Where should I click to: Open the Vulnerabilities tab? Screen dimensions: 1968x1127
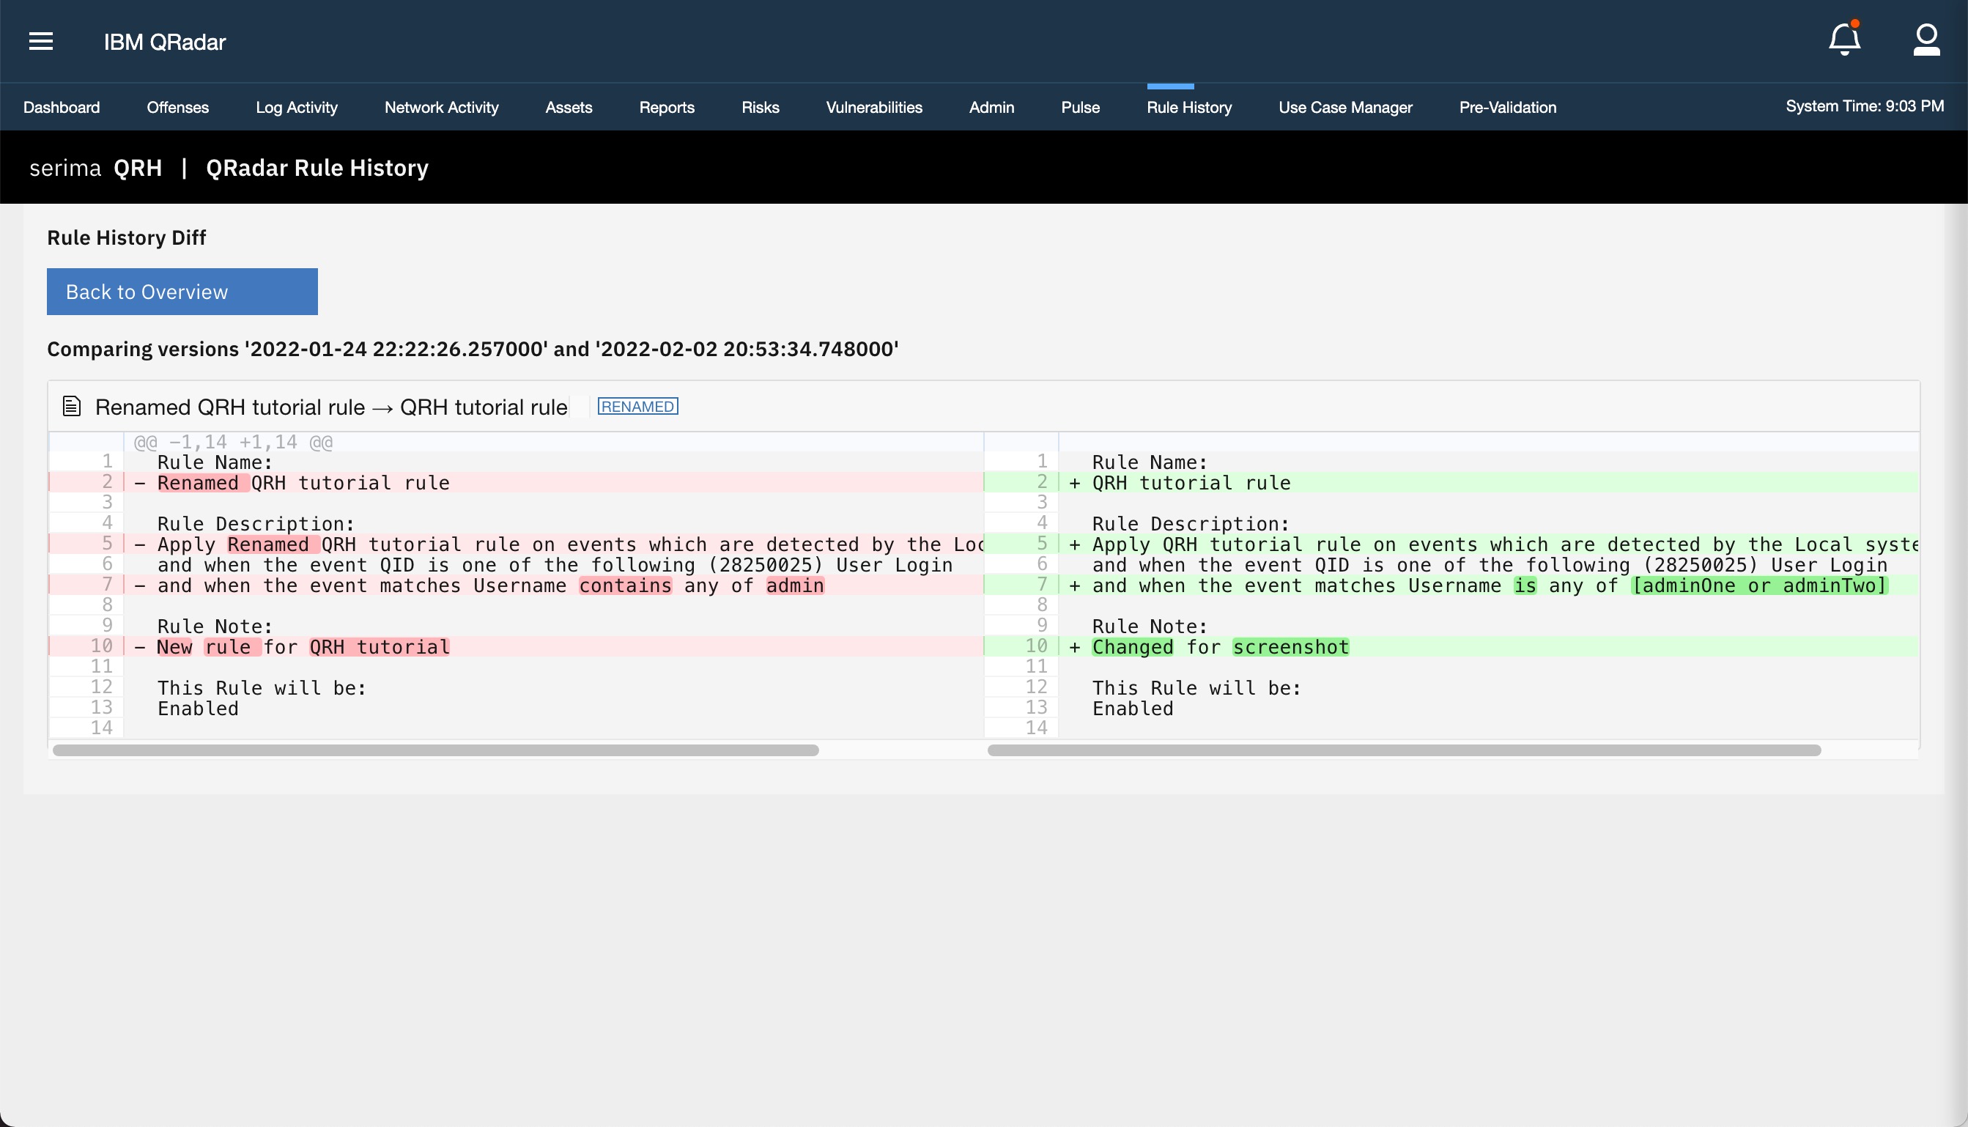pyautogui.click(x=875, y=107)
